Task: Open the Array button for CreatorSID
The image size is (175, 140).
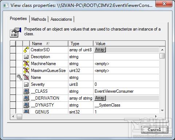Action: coord(100,50)
